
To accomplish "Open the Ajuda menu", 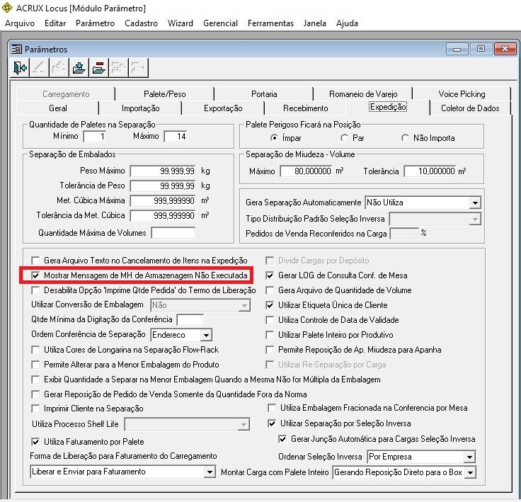I will 347,23.
